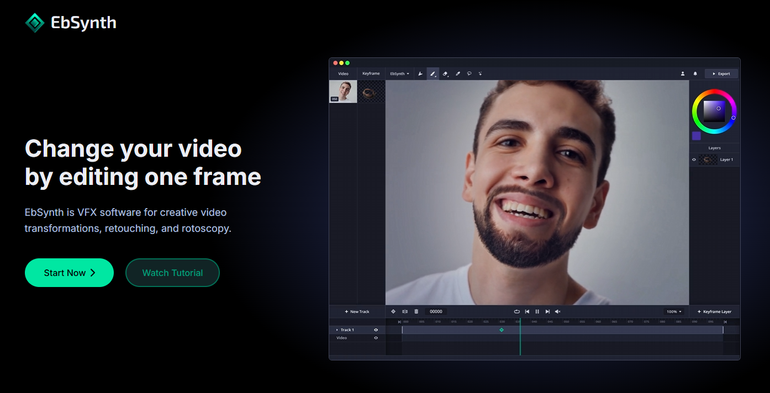The width and height of the screenshot is (770, 393).
Task: Switch to the Keyframe tab
Action: [371, 73]
